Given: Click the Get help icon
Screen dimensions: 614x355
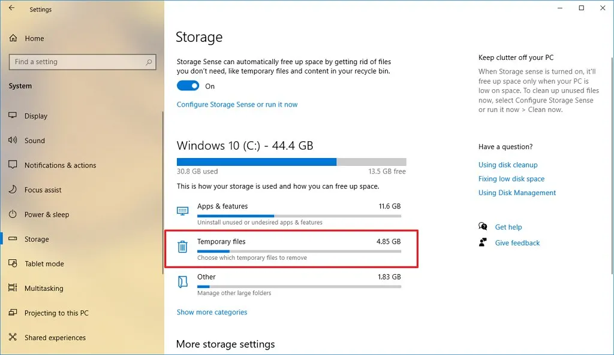Looking at the screenshot, I should tap(482, 227).
